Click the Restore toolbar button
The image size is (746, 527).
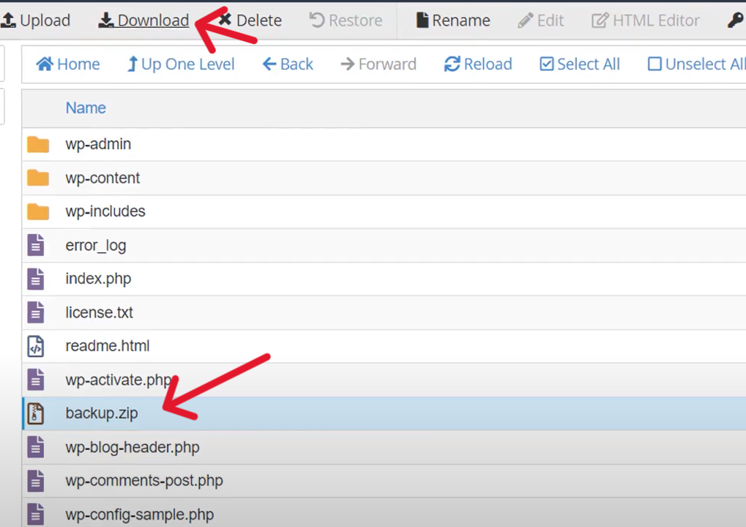tap(346, 21)
